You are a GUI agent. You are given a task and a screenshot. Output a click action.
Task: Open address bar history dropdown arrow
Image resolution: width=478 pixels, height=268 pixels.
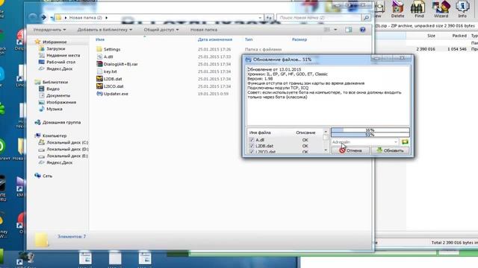point(260,18)
